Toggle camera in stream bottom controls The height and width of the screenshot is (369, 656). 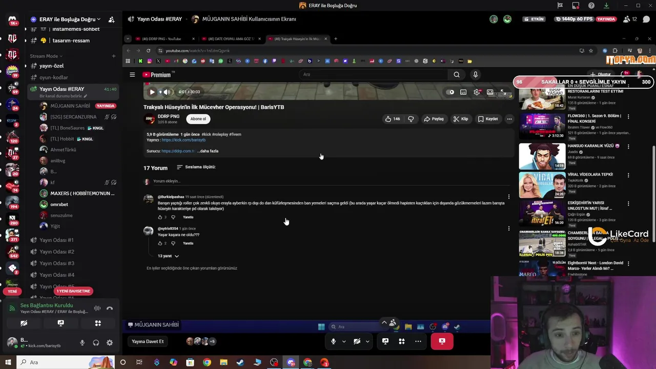(x=357, y=341)
